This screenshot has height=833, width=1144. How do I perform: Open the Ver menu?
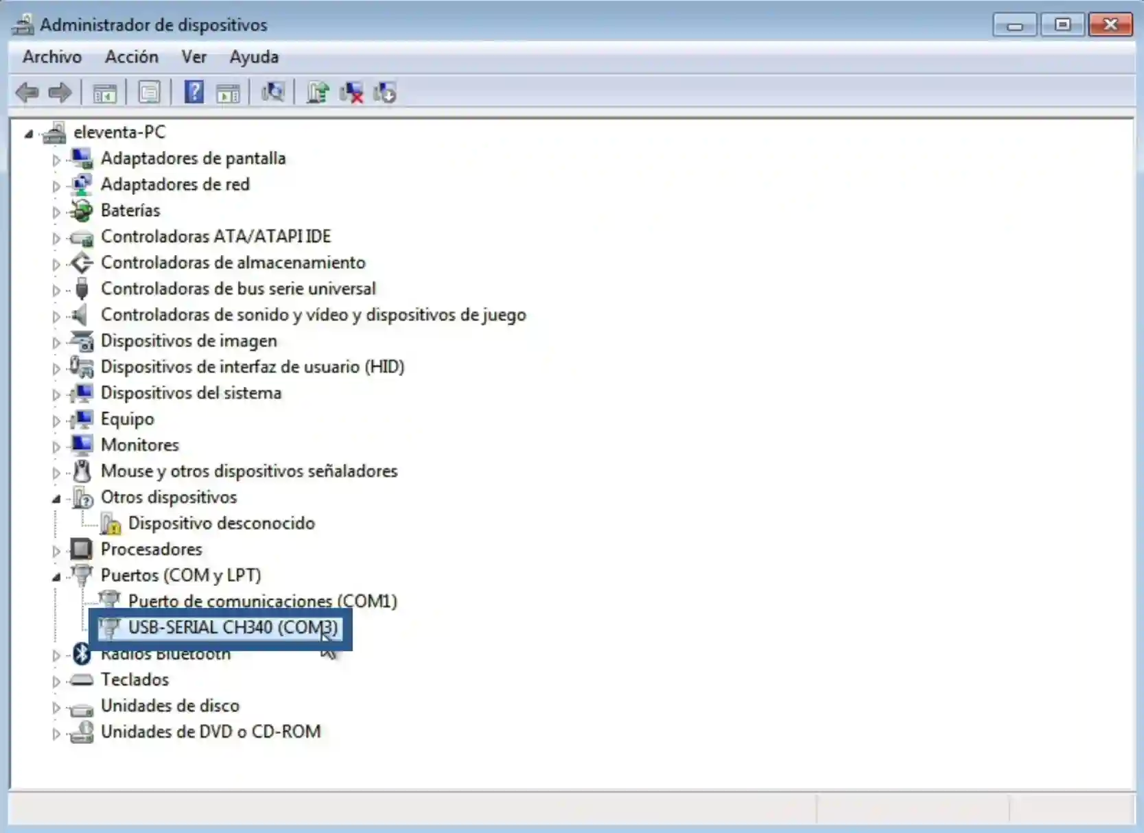coord(194,57)
